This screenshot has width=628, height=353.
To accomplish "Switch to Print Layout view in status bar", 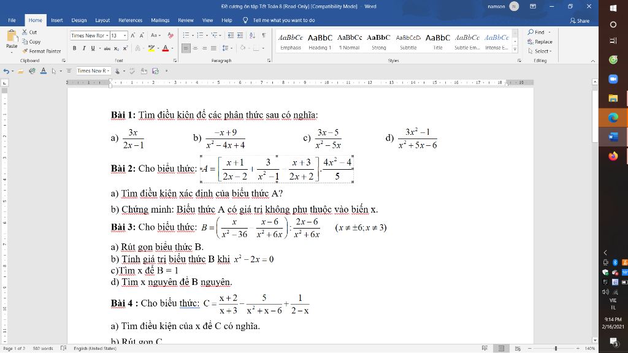I will click(x=501, y=349).
